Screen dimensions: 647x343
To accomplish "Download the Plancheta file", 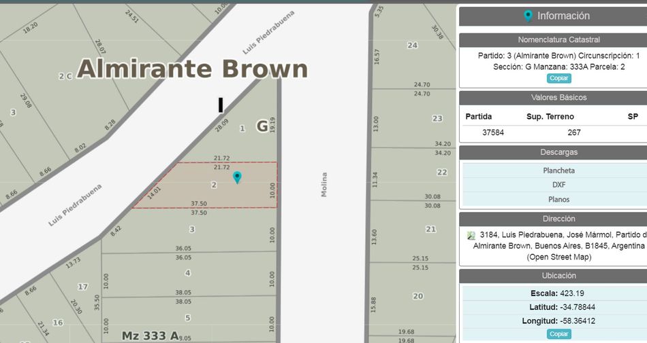I will click(558, 170).
